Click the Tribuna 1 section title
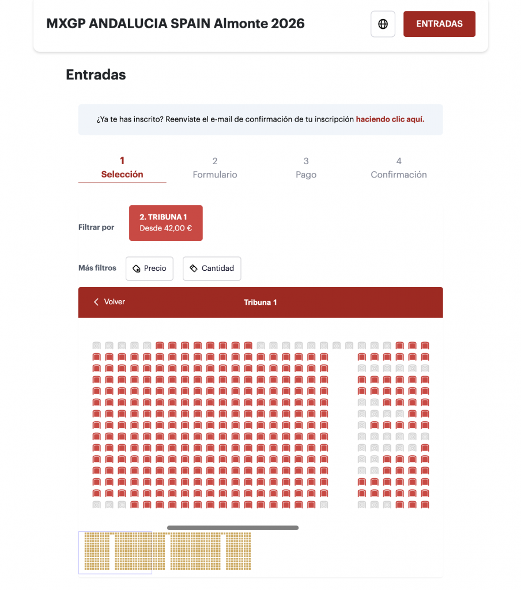 [260, 302]
